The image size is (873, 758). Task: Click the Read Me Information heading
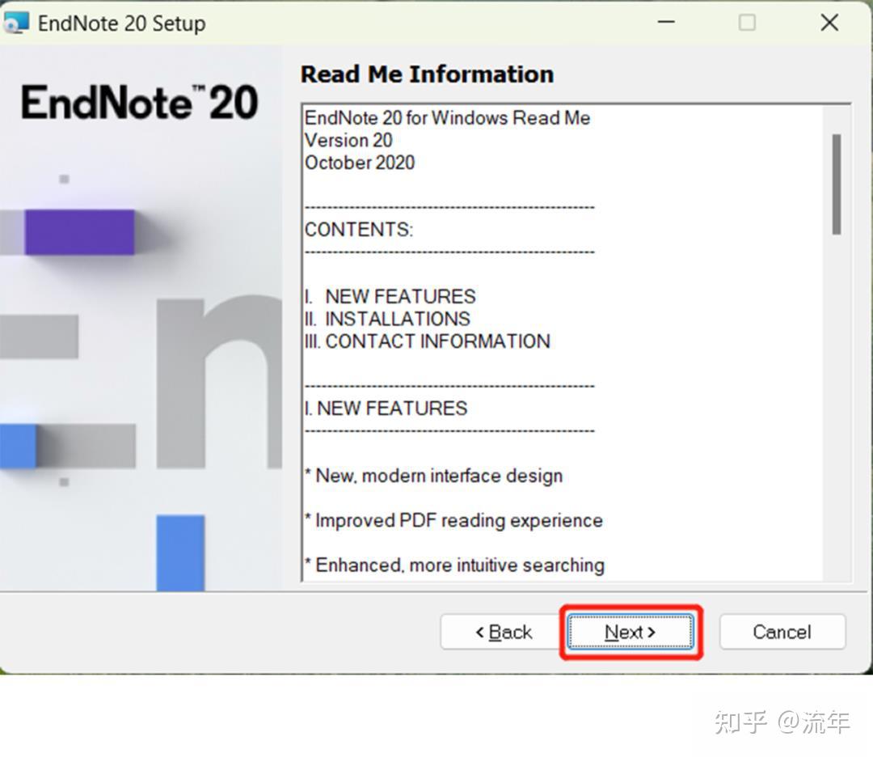coord(427,74)
